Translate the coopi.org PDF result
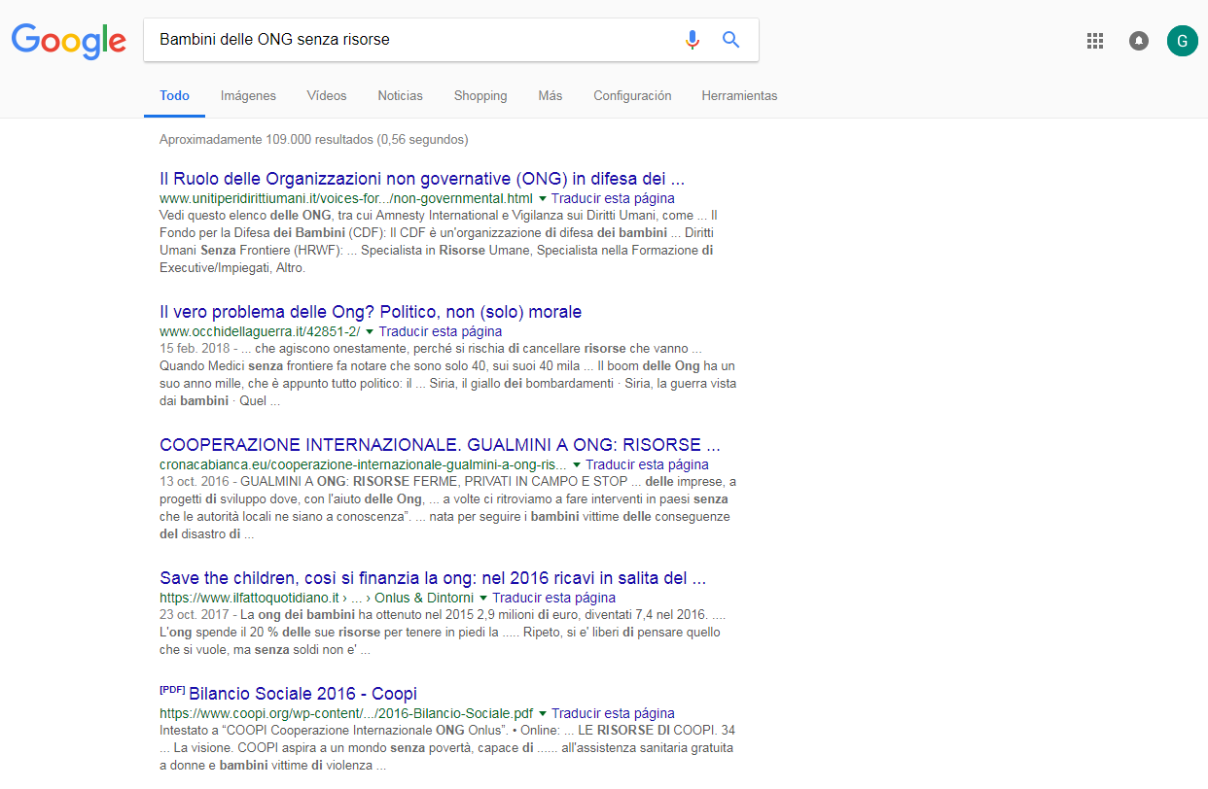 [x=613, y=713]
